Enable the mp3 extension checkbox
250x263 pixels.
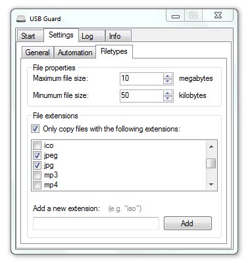[37, 175]
